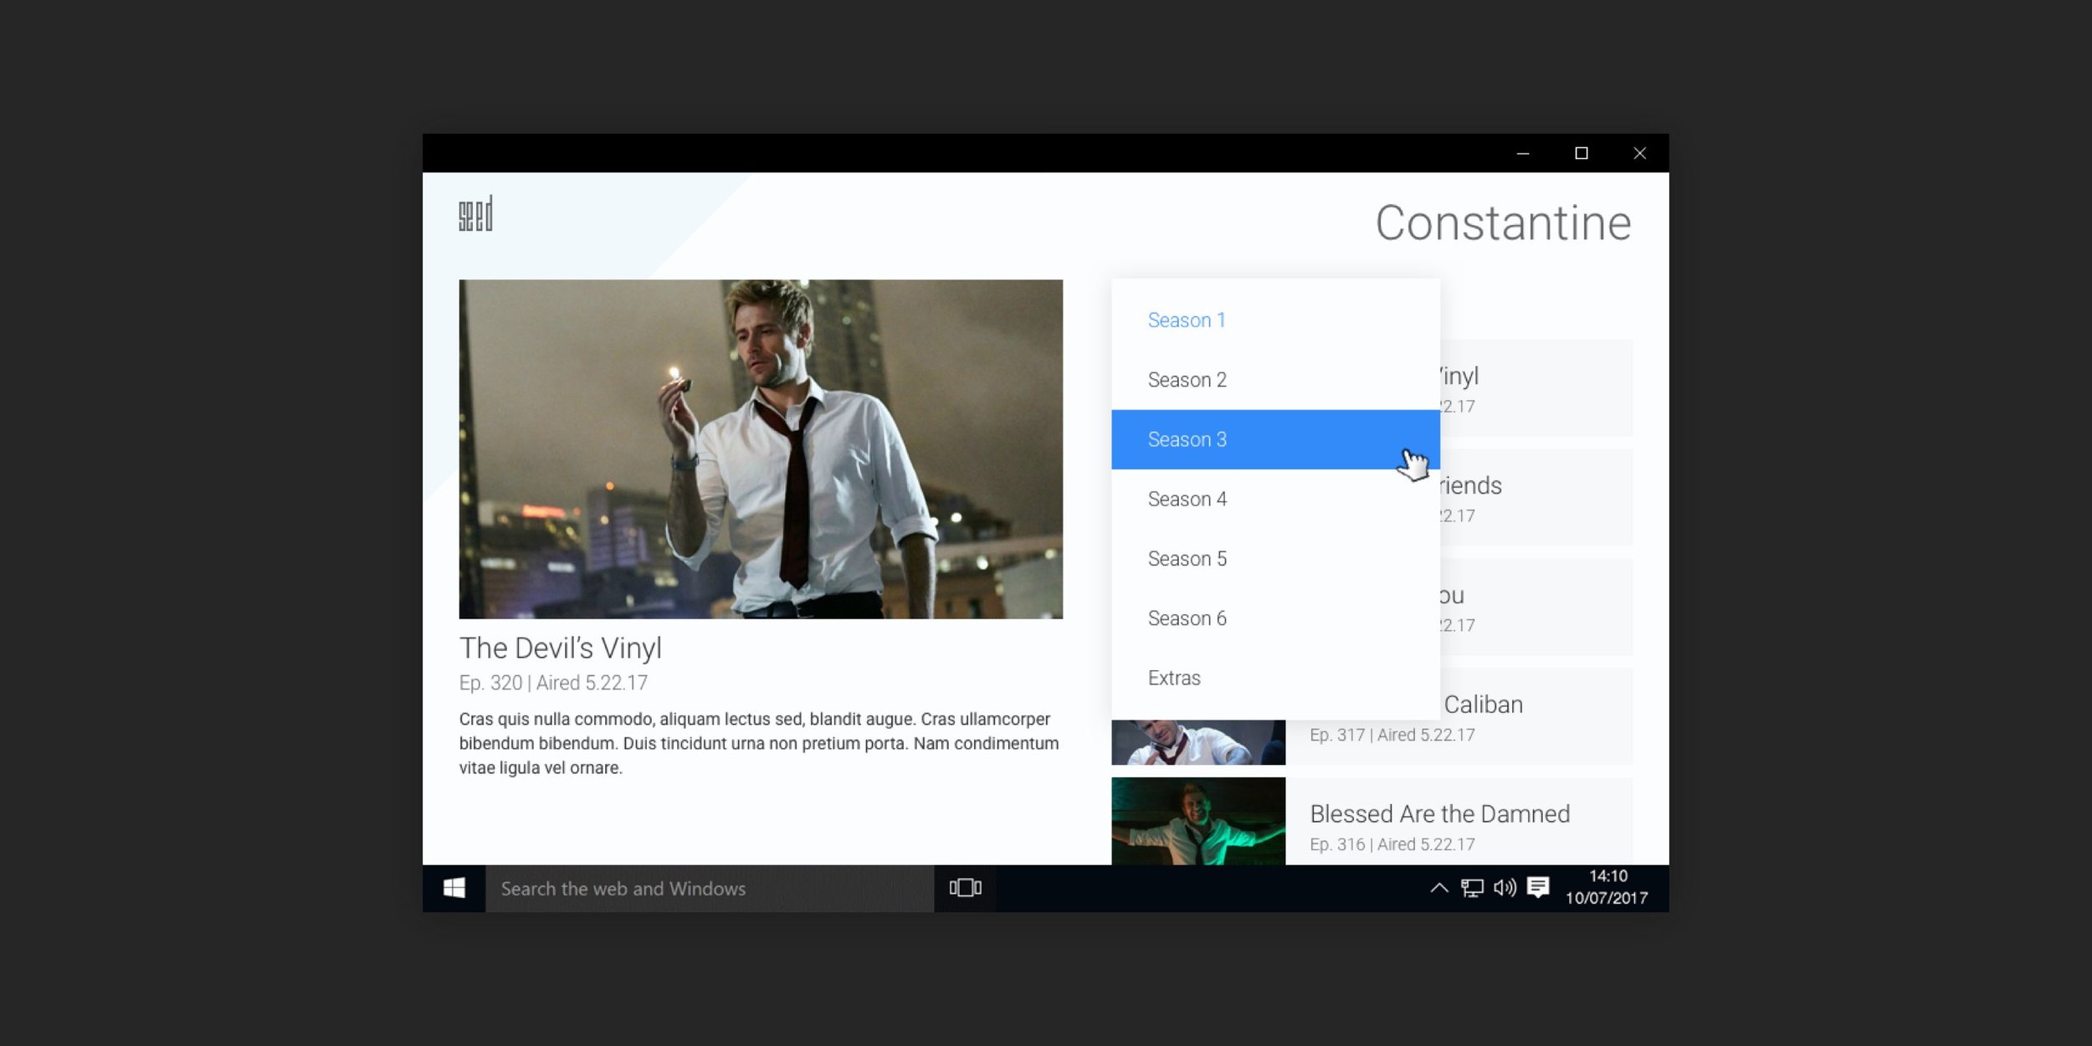Search the web and Windows field
Image resolution: width=2092 pixels, height=1046 pixels.
tap(709, 889)
